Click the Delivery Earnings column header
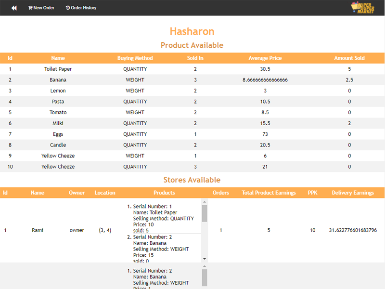The height and width of the screenshot is (289, 385). 353,193
